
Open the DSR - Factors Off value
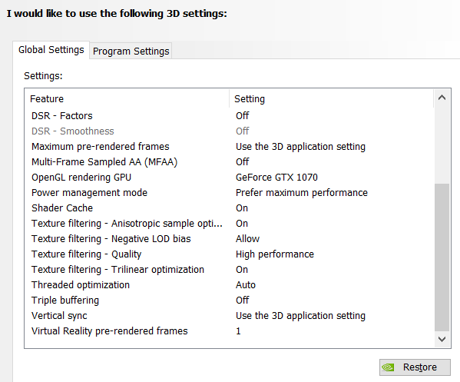(243, 116)
